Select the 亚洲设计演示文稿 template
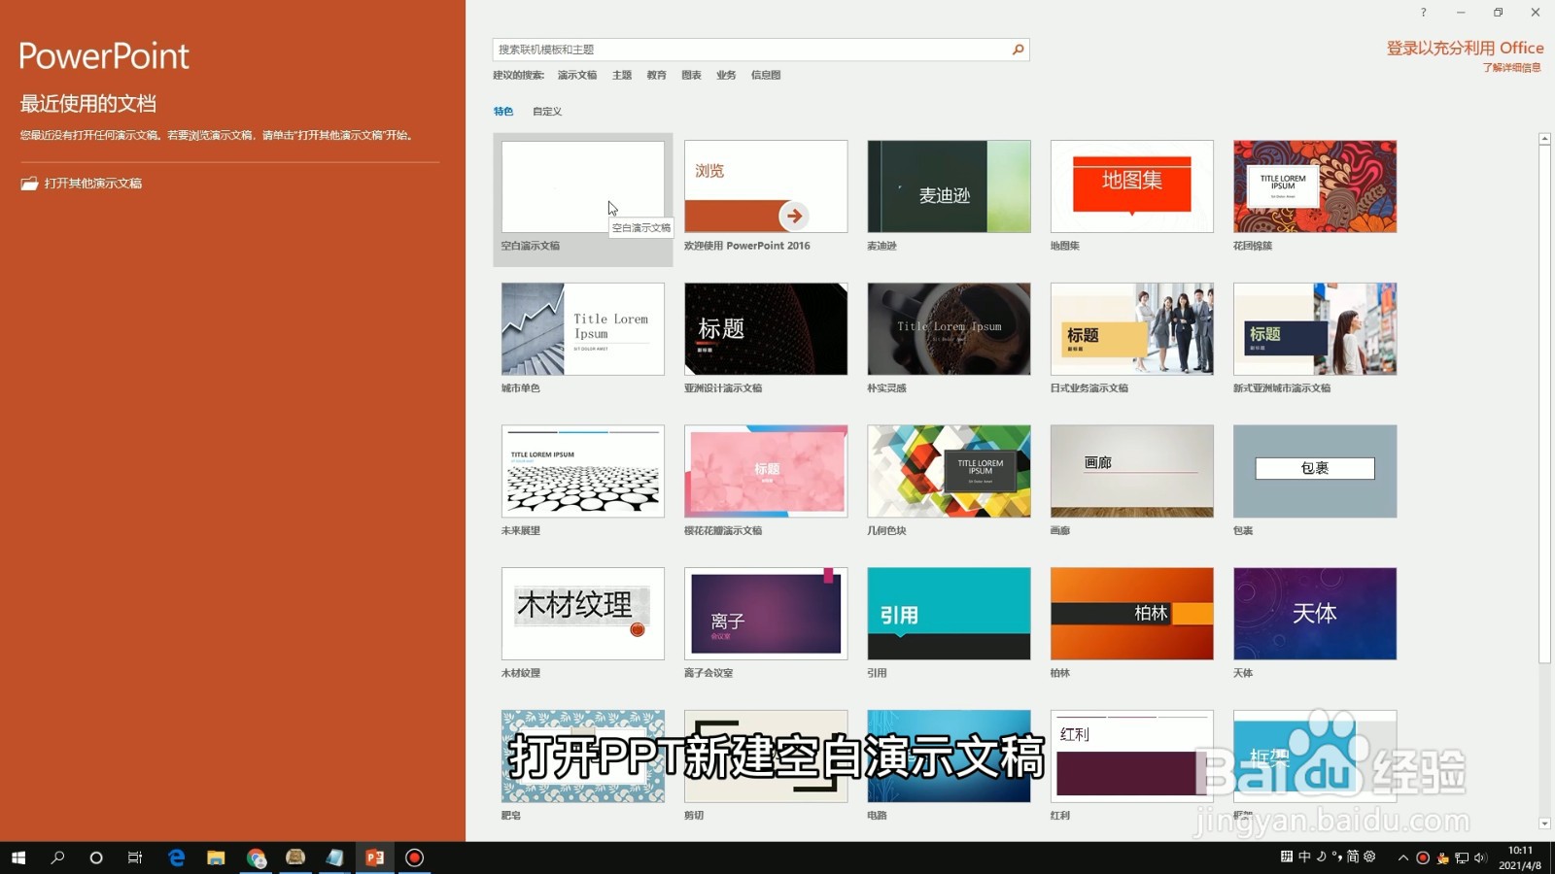1555x874 pixels. coord(766,329)
